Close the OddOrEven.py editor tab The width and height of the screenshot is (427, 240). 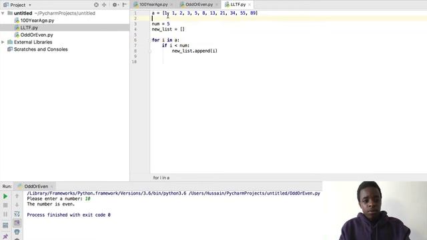click(x=217, y=5)
